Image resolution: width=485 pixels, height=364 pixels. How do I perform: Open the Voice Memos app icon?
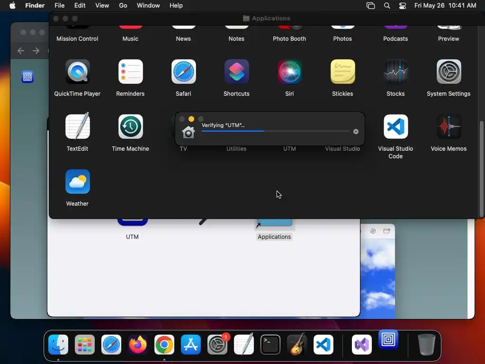coord(449,127)
